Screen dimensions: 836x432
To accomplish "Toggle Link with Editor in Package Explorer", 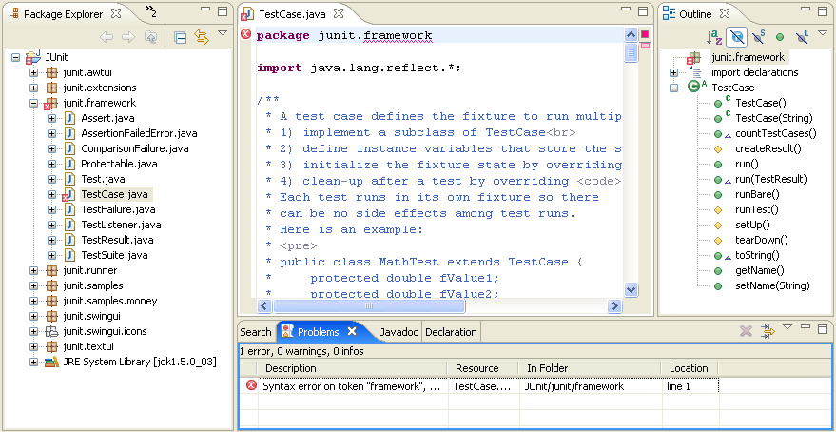I will coord(202,37).
